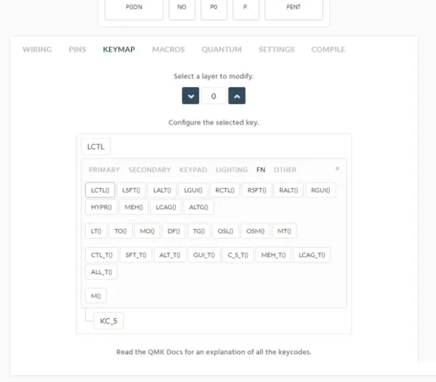Select the LT() layer-tap keycode
The height and width of the screenshot is (382, 436).
[x=96, y=231]
